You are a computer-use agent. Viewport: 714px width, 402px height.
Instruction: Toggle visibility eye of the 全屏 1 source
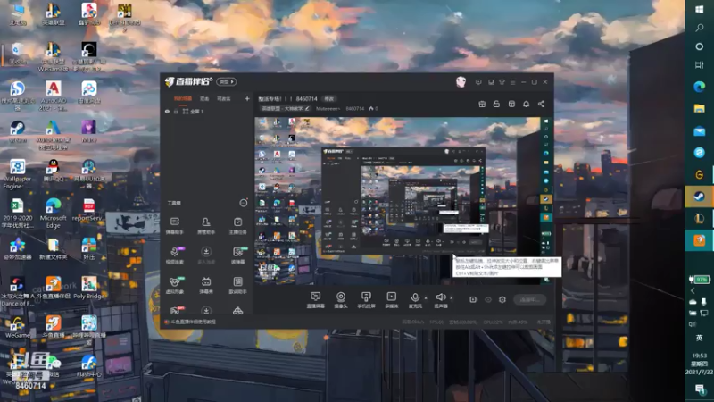tap(167, 111)
